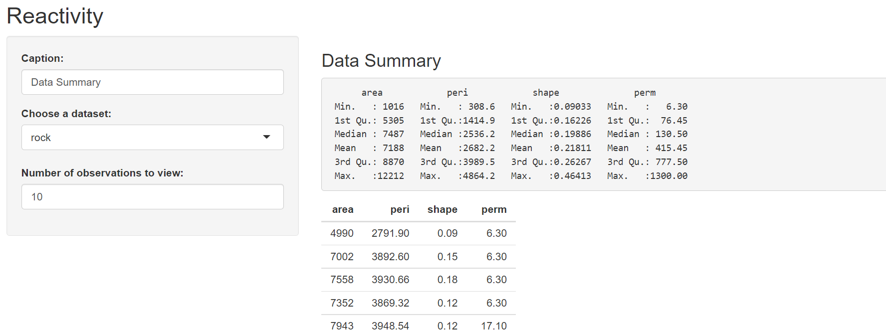Click the Caption: label
Viewport: 886px width, 331px height.
click(42, 58)
